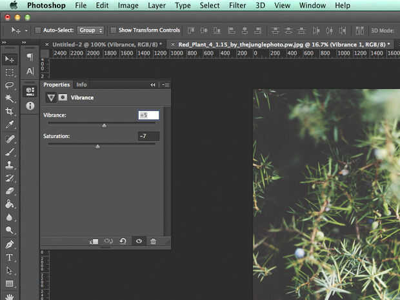The height and width of the screenshot is (300, 400).
Task: Close the Red_Plant_4 document tab
Action: tap(173, 45)
